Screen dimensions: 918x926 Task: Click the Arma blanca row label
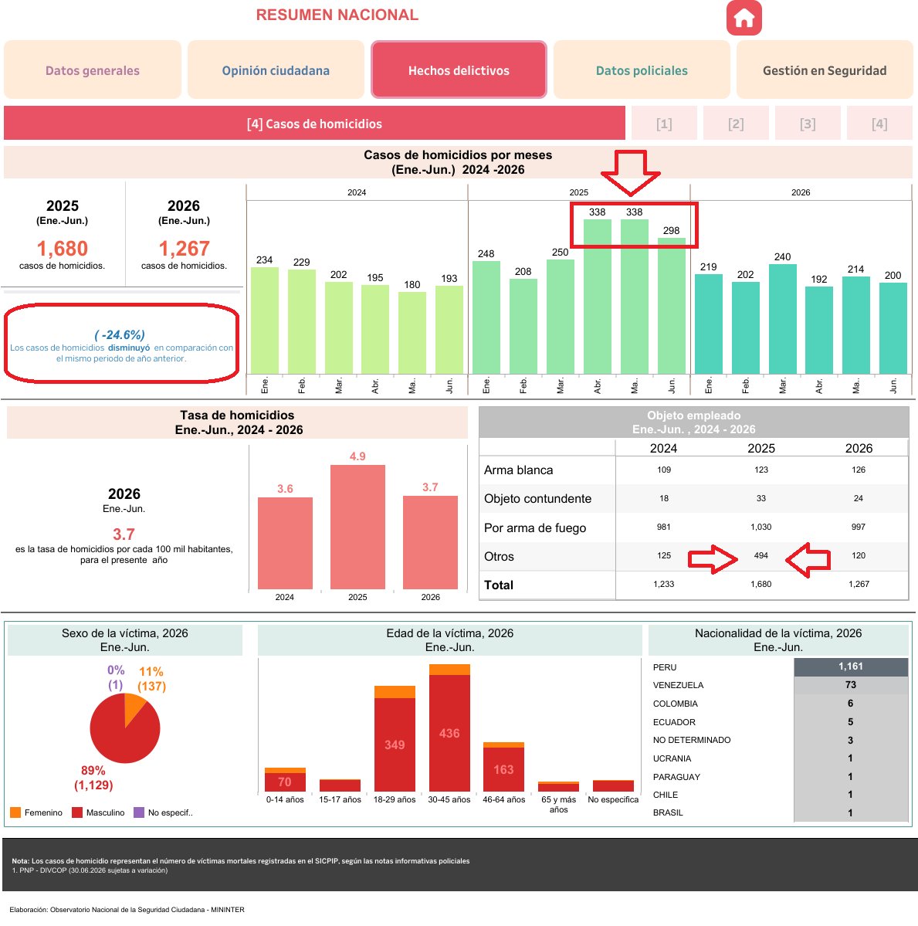[x=518, y=470]
